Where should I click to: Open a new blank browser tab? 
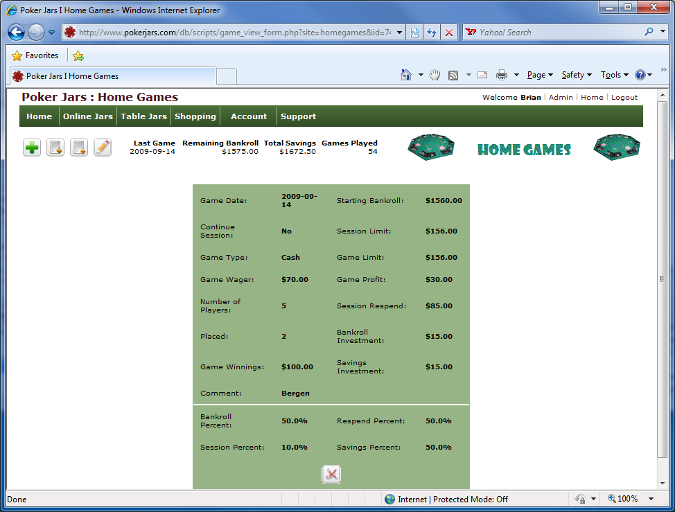click(227, 77)
